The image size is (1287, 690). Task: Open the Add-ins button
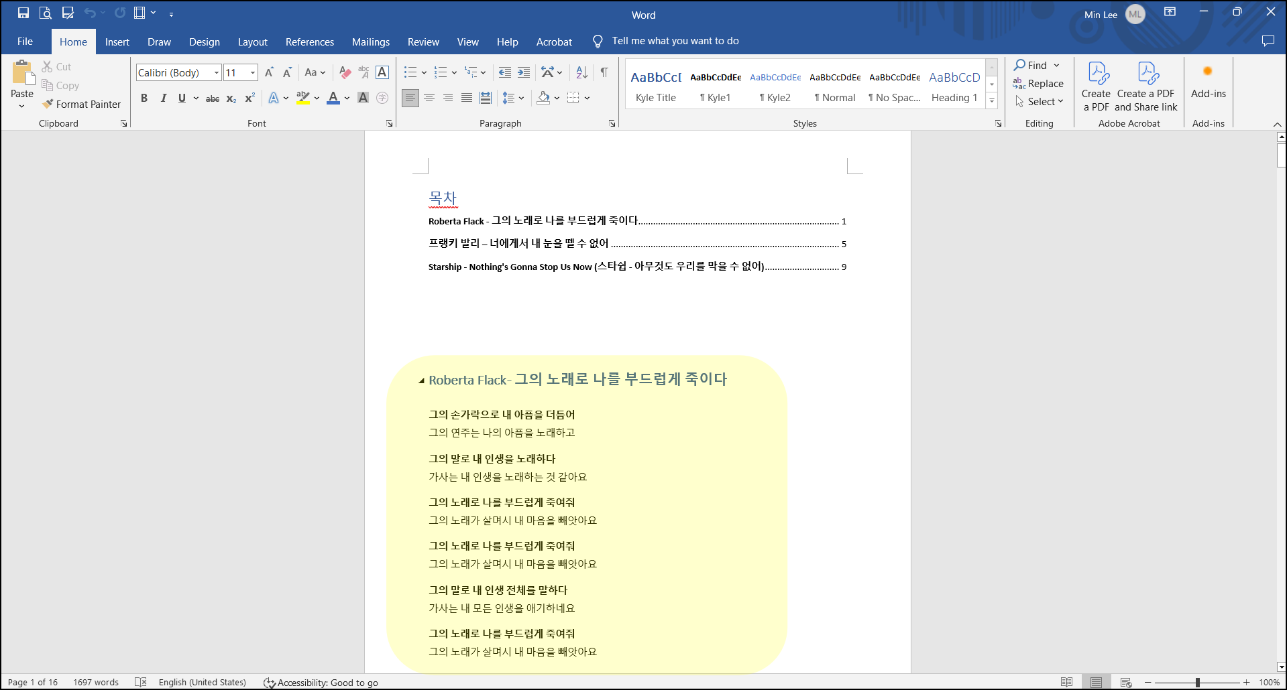[x=1208, y=82]
